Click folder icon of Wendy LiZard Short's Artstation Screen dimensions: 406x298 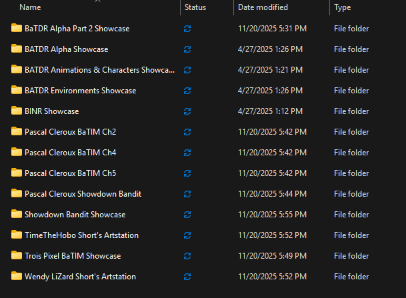tap(17, 276)
